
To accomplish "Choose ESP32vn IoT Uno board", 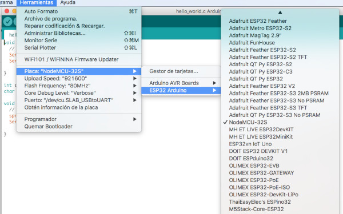I will pos(280,144).
